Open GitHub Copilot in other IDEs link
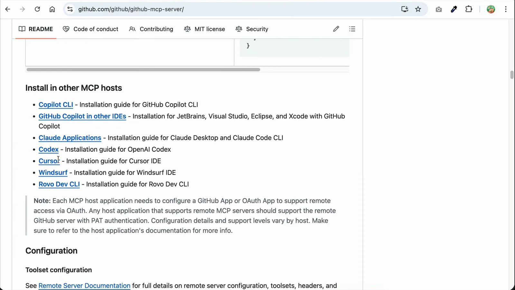The height and width of the screenshot is (290, 515). point(82,116)
